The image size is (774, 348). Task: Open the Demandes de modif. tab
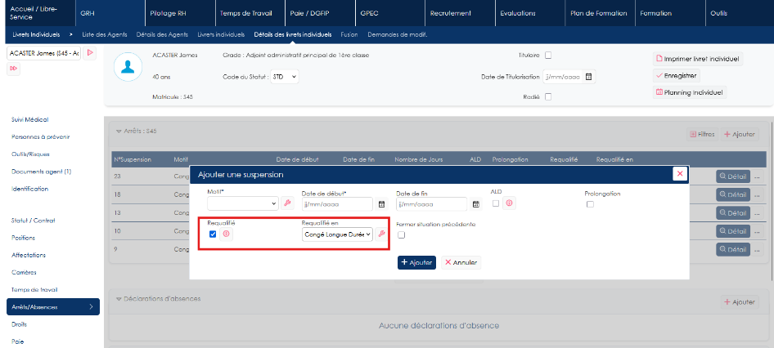pos(398,34)
